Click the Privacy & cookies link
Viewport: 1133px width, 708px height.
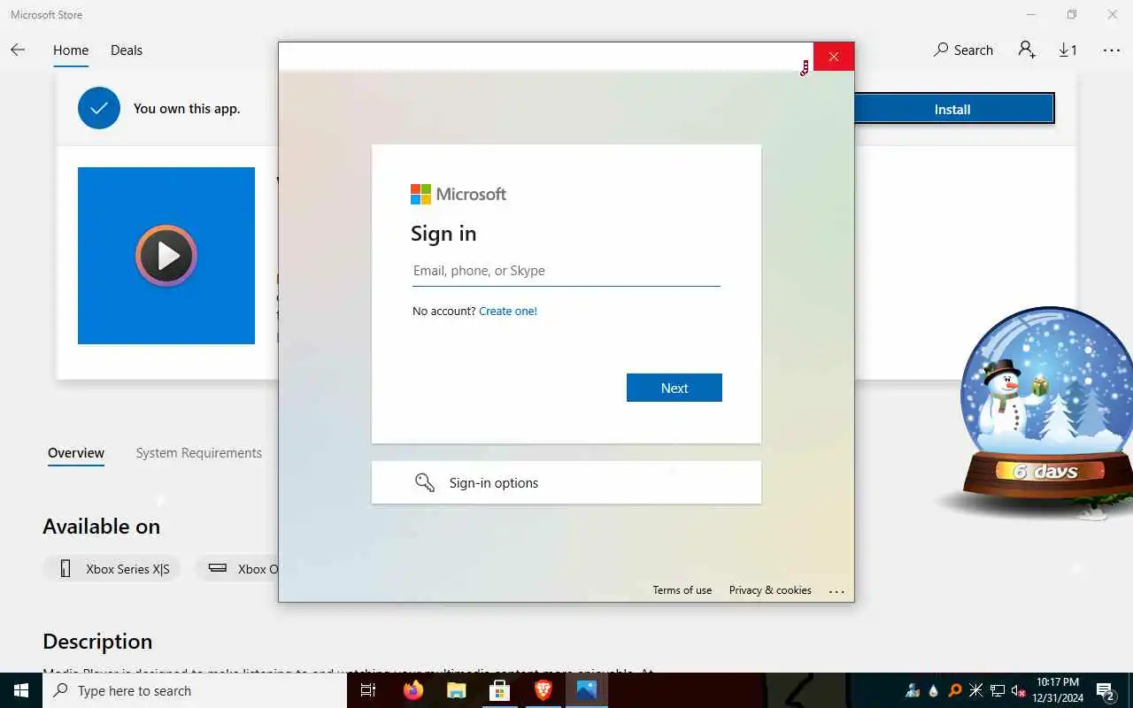point(770,590)
